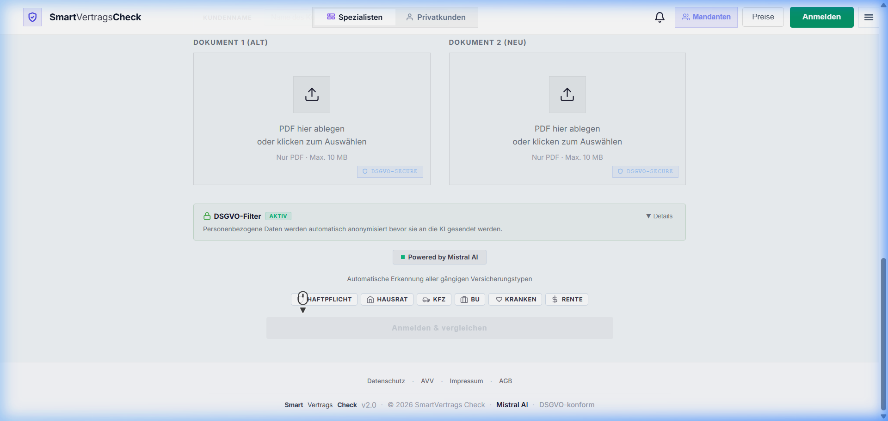
Task: Open notifications via the bell icon
Action: (x=660, y=17)
